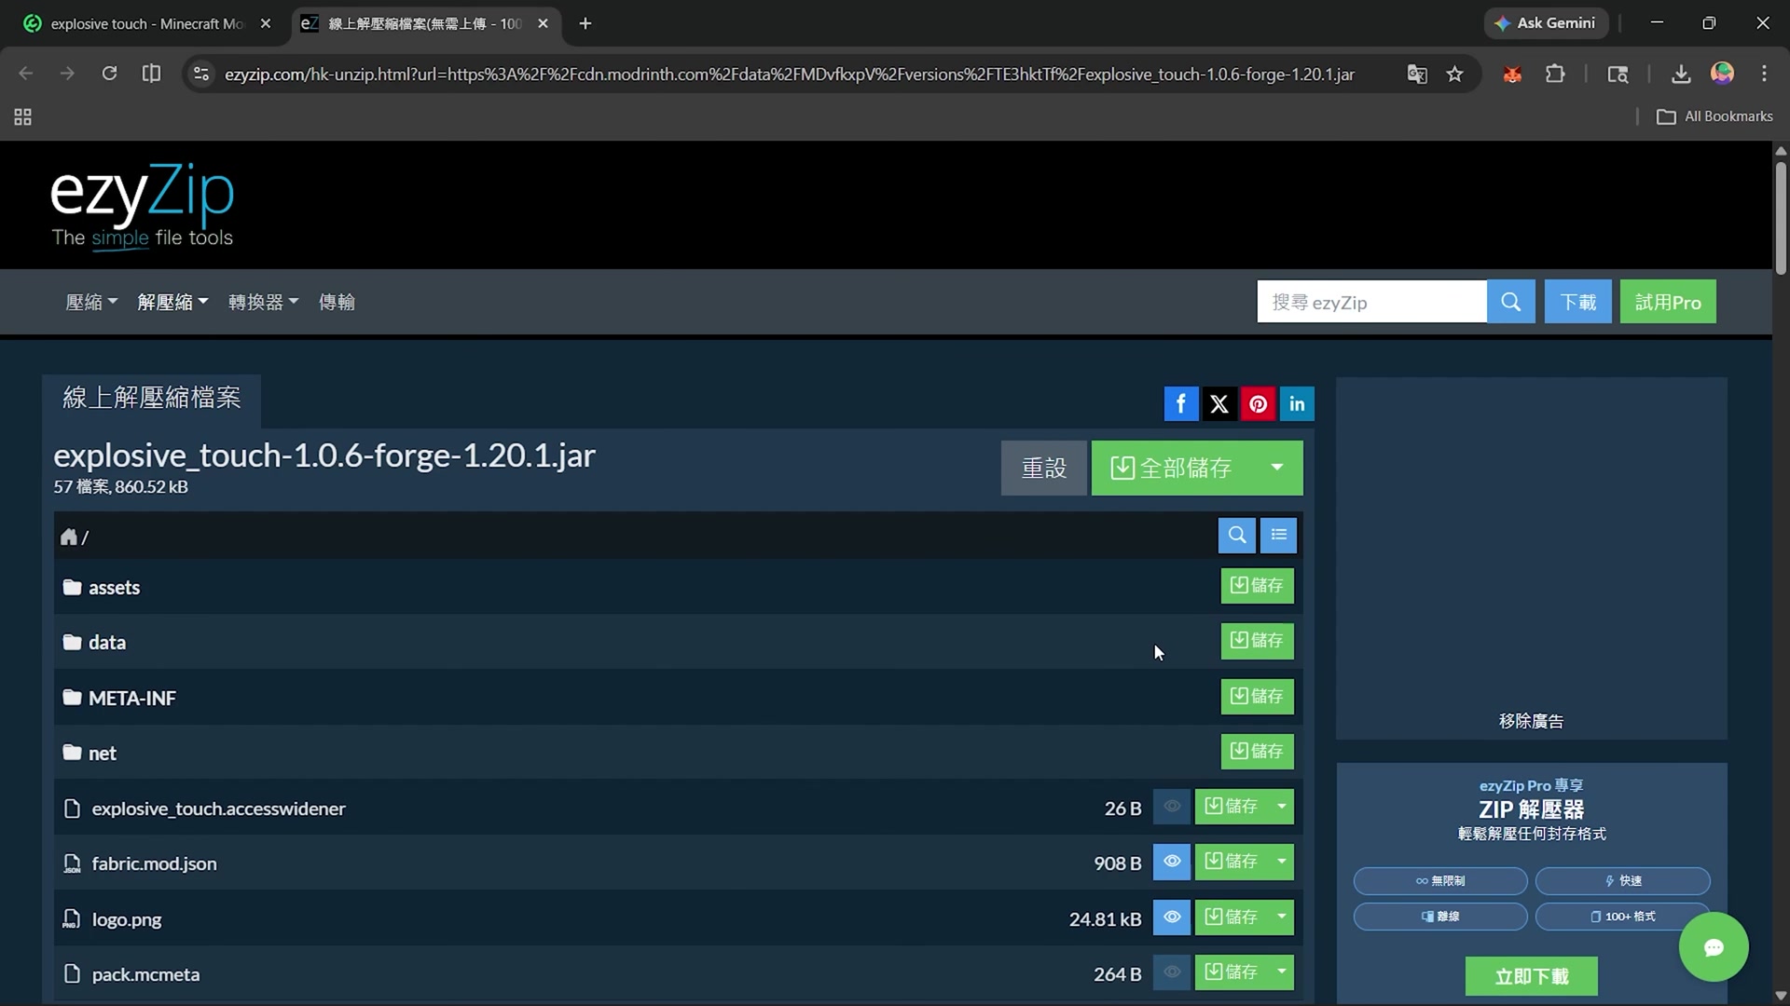Open the green chat bubble widget
The image size is (1790, 1006).
point(1713,947)
